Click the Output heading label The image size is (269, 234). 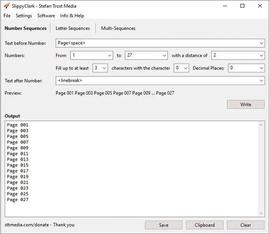click(13, 116)
